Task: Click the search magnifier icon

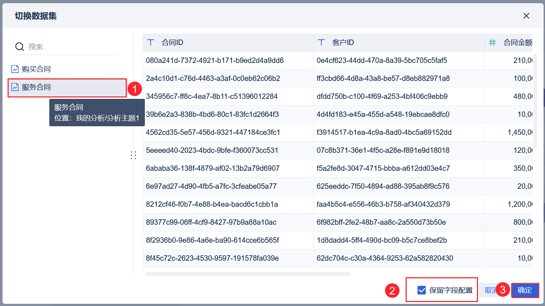Action: coord(19,47)
